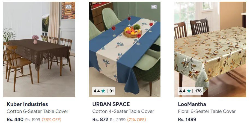Click AD badge on URBAN SPACE image

[x=154, y=7]
